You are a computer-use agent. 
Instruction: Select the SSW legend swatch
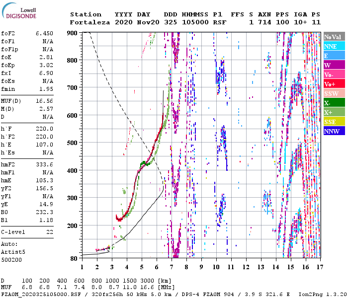(x=334, y=93)
